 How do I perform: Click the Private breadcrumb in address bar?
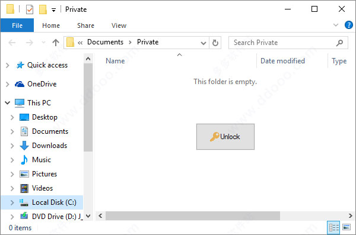(148, 42)
